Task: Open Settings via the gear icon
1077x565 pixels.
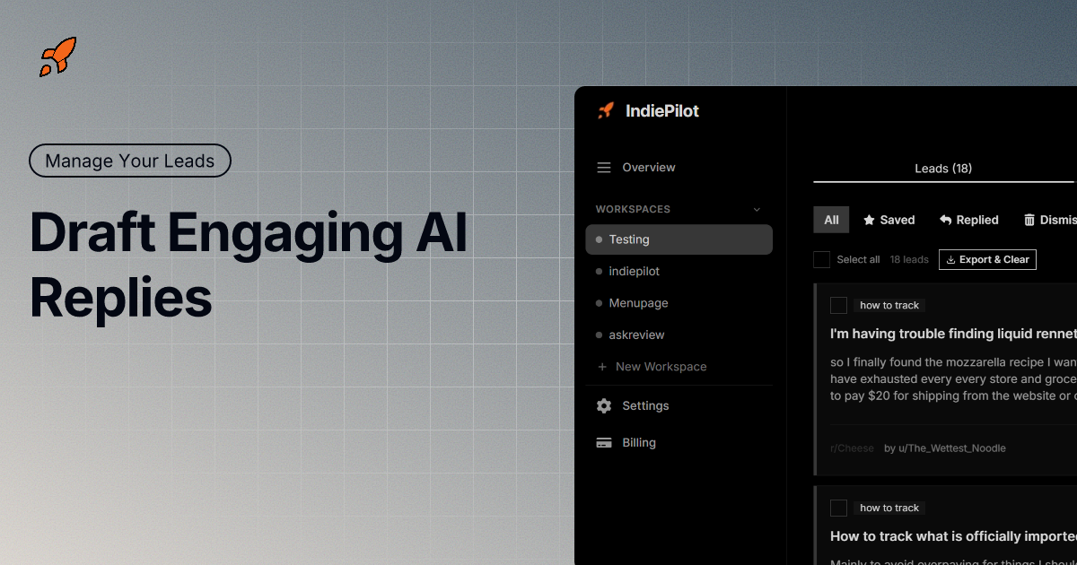Action: coord(604,405)
